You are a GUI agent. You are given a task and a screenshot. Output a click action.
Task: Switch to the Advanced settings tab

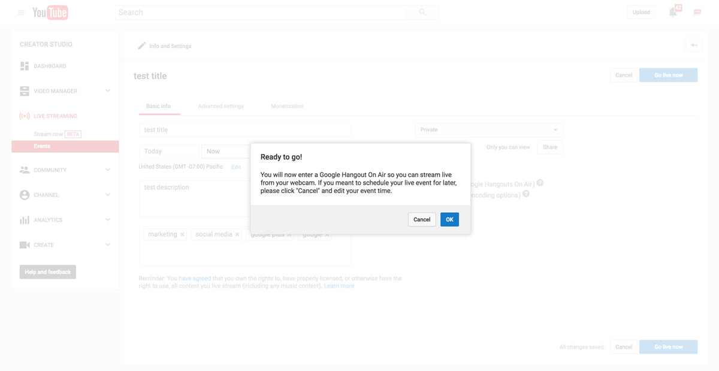click(220, 106)
